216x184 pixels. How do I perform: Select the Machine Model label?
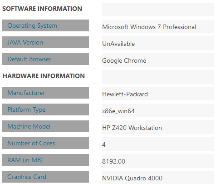click(29, 126)
